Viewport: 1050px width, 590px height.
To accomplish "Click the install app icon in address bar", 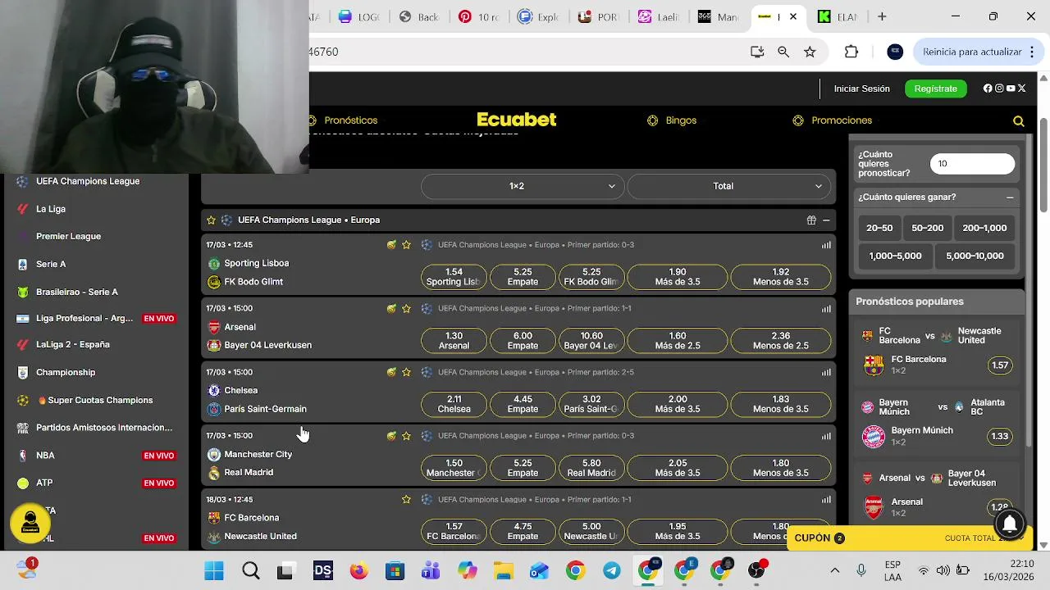I will click(x=757, y=52).
